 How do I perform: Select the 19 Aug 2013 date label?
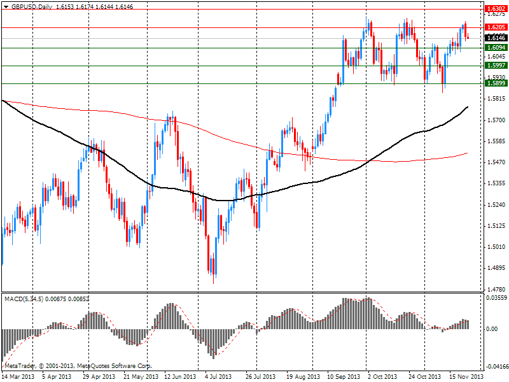click(303, 376)
